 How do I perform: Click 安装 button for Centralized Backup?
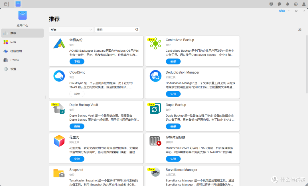click(173, 61)
